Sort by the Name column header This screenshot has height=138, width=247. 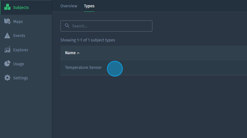click(70, 53)
